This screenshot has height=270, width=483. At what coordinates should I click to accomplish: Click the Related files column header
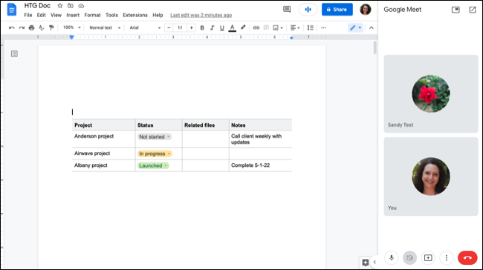click(205, 125)
